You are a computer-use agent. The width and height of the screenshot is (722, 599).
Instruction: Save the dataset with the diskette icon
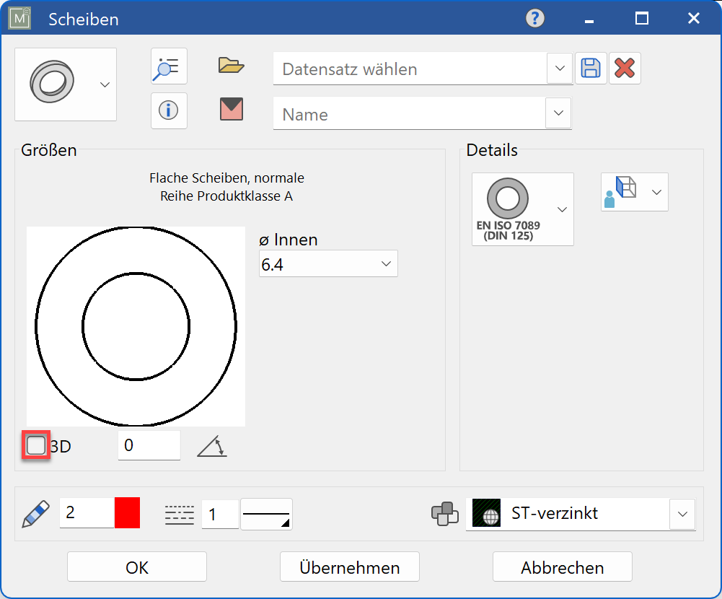click(x=591, y=68)
